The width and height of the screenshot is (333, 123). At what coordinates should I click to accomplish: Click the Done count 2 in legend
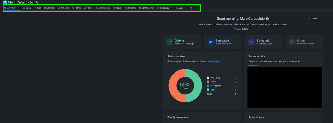235,90
